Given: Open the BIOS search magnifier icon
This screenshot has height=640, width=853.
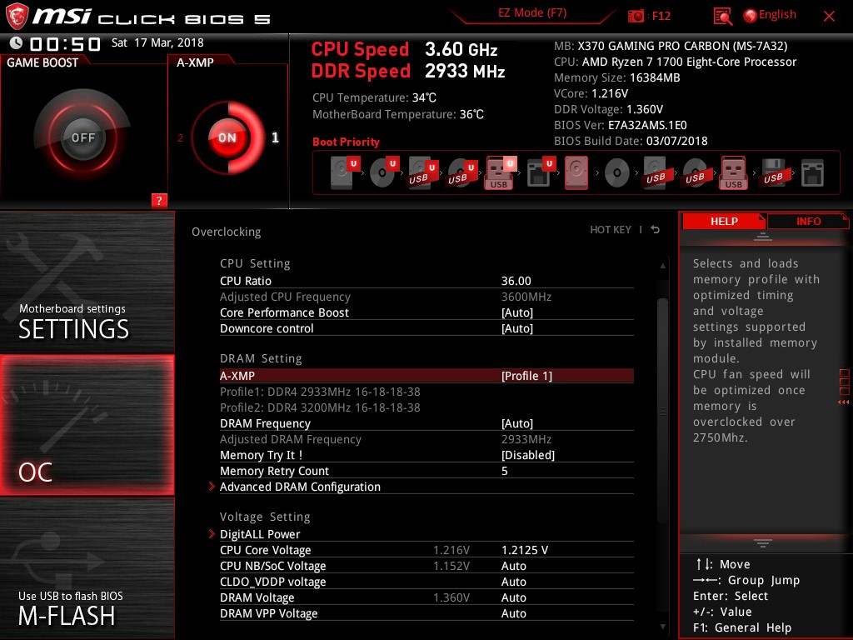Looking at the screenshot, I should tap(722, 17).
